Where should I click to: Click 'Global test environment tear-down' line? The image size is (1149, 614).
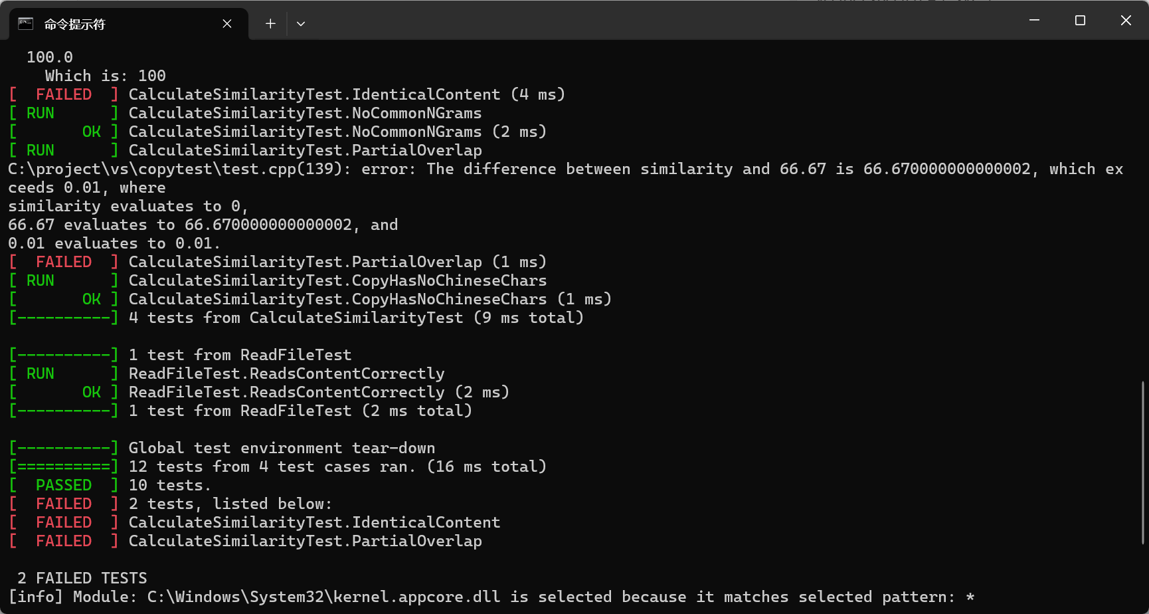pos(222,448)
